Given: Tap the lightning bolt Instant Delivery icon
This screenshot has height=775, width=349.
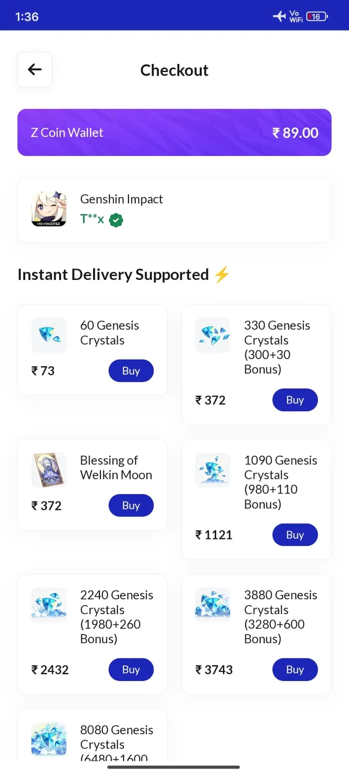Looking at the screenshot, I should (222, 275).
